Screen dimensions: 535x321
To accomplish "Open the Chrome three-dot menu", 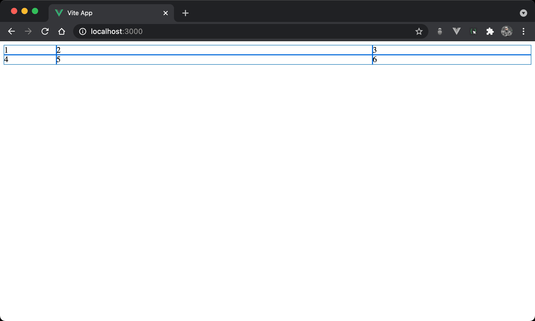I will (523, 32).
